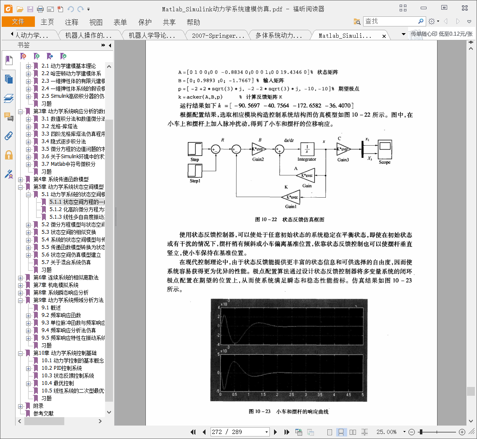Open the security lock panel icon
Viewport: 477px width, 439px height.
point(9,155)
